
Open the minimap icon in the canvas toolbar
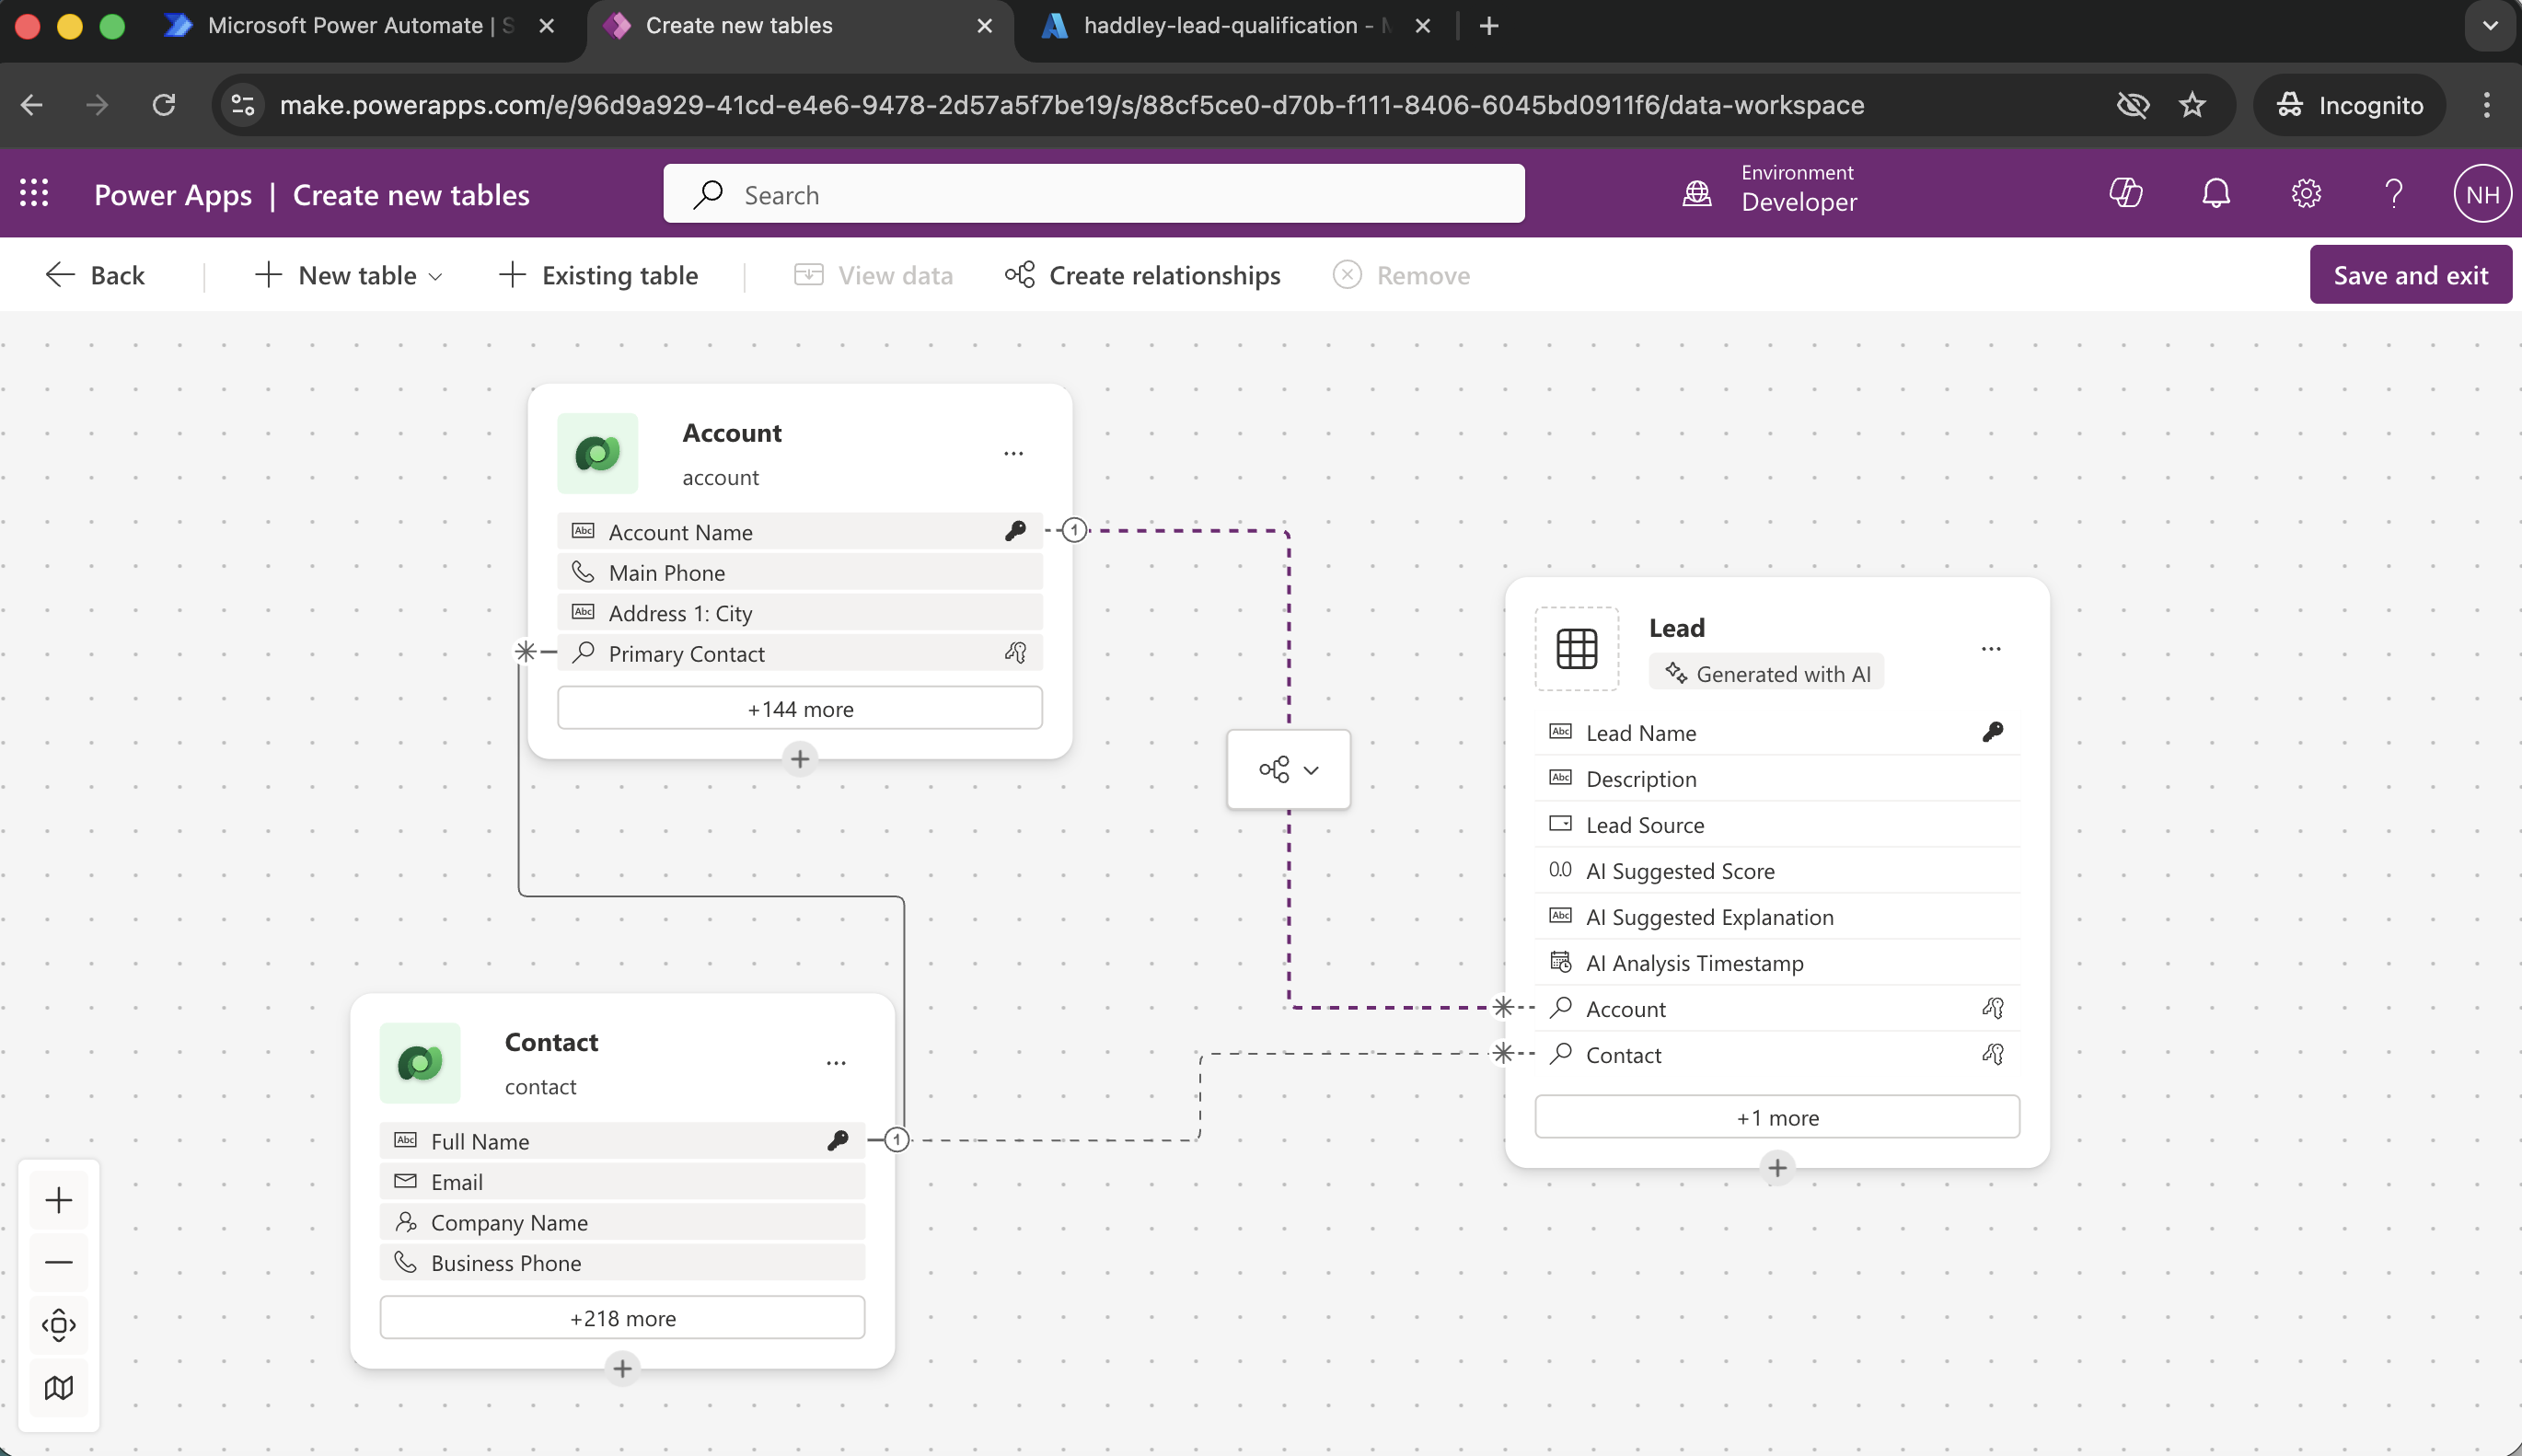click(59, 1387)
